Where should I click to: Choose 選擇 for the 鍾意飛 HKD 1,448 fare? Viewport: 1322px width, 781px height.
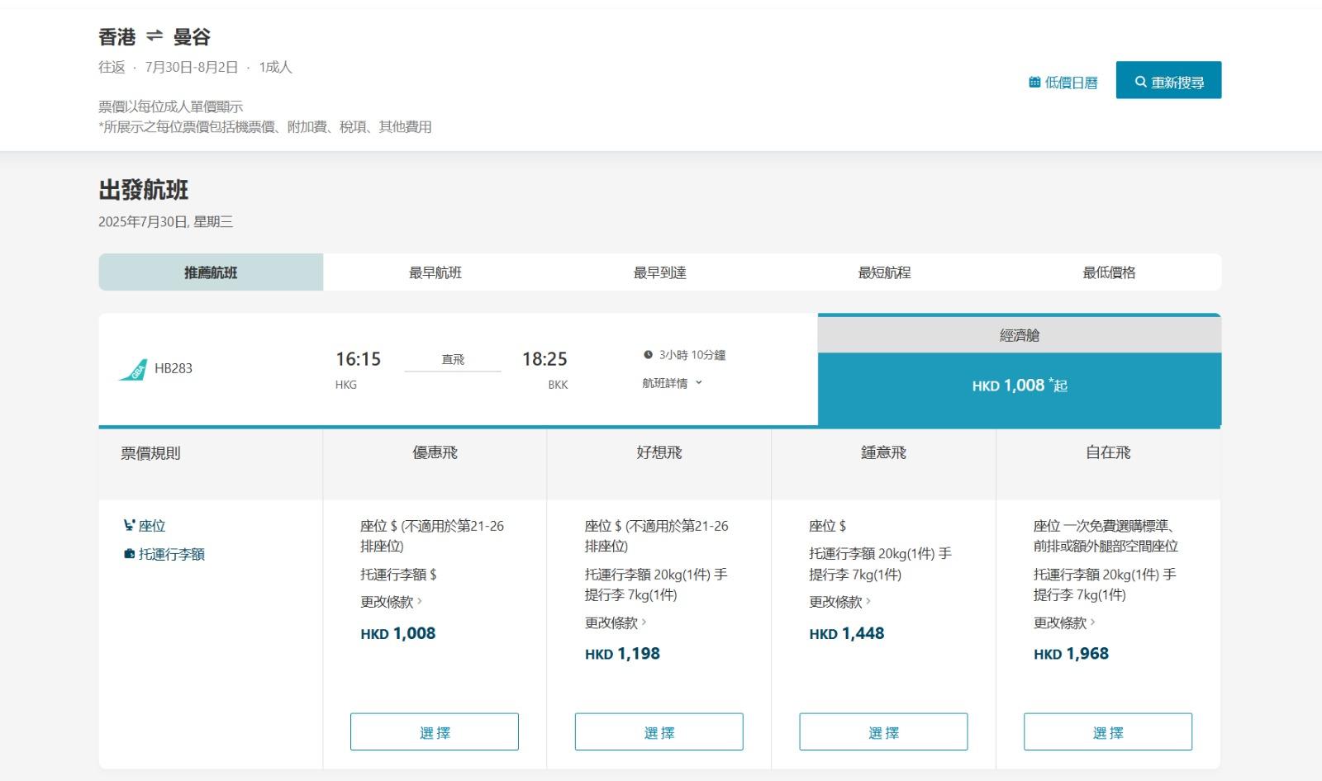883,731
